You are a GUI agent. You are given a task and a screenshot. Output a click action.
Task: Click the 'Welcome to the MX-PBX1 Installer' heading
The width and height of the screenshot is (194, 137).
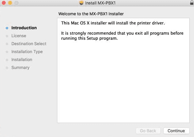pos(91,14)
